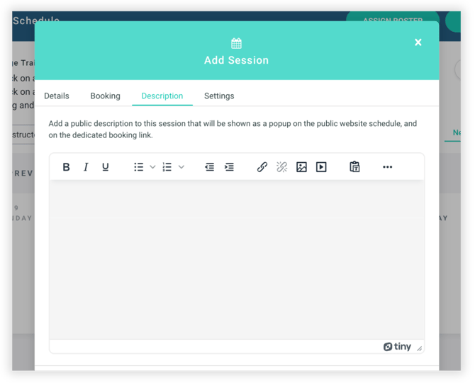The width and height of the screenshot is (475, 383).
Task: Open the Booking tab
Action: point(105,96)
